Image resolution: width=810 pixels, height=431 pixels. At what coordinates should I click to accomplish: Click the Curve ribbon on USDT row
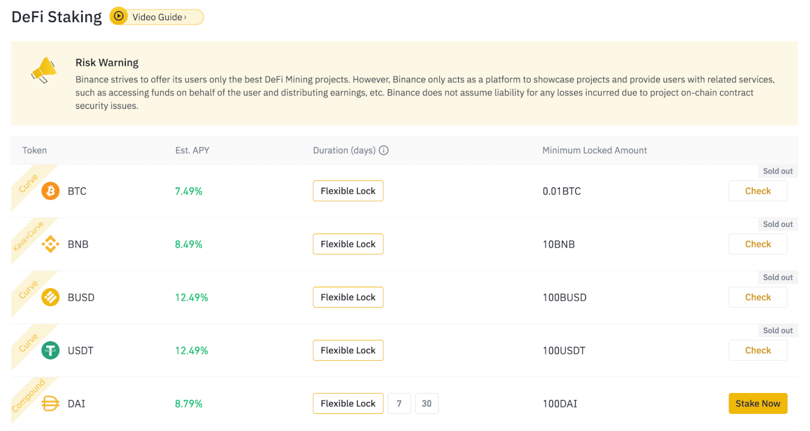tap(29, 343)
